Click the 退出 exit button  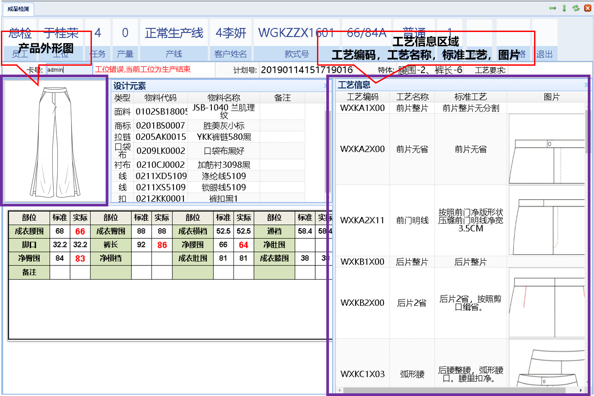pyautogui.click(x=545, y=54)
